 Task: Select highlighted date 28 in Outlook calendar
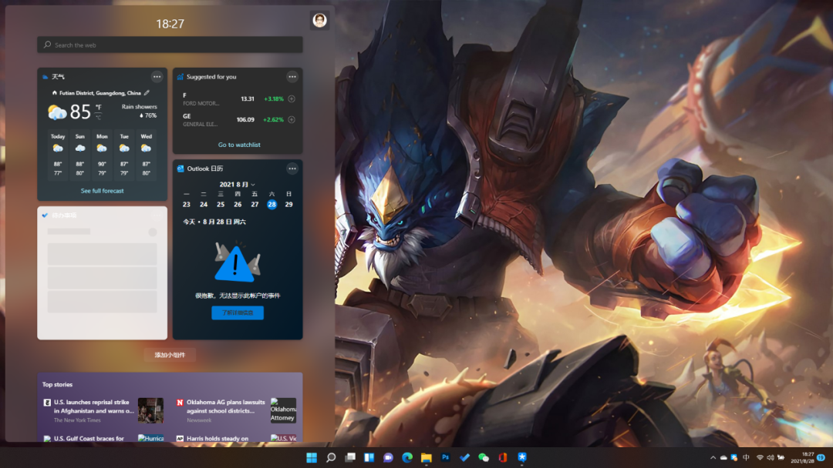tap(271, 205)
